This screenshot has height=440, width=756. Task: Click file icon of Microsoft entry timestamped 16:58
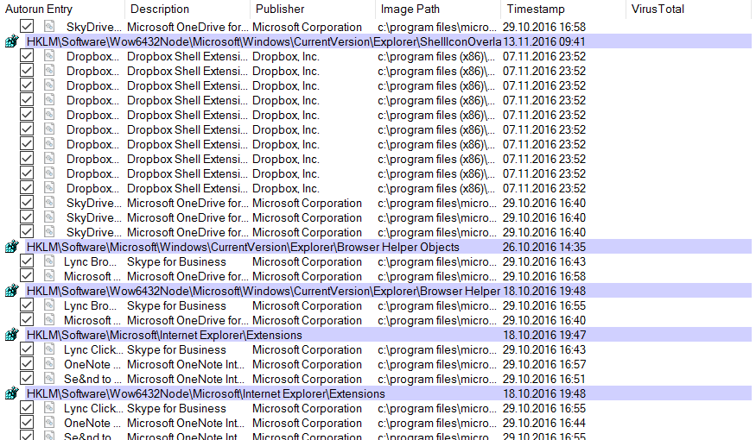tap(49, 276)
